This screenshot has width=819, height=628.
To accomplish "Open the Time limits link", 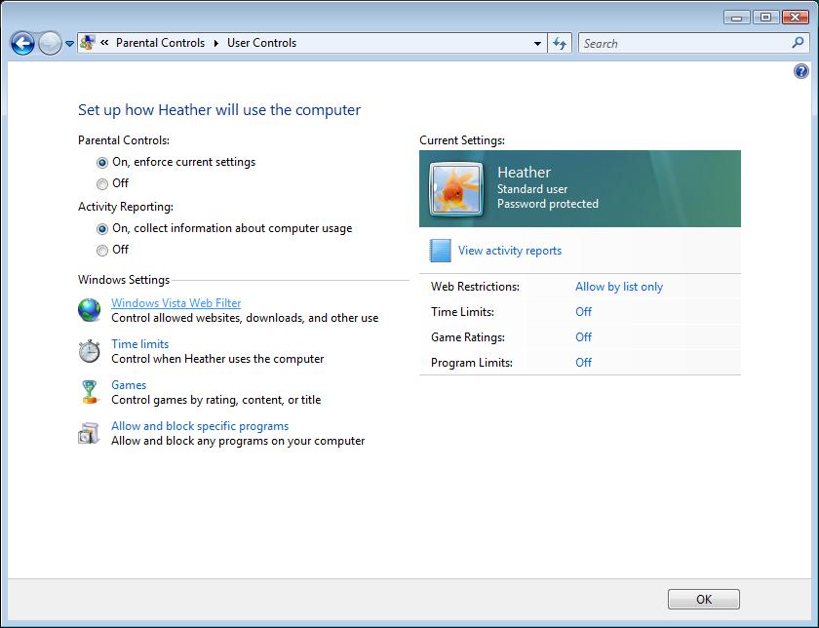I will coord(140,344).
